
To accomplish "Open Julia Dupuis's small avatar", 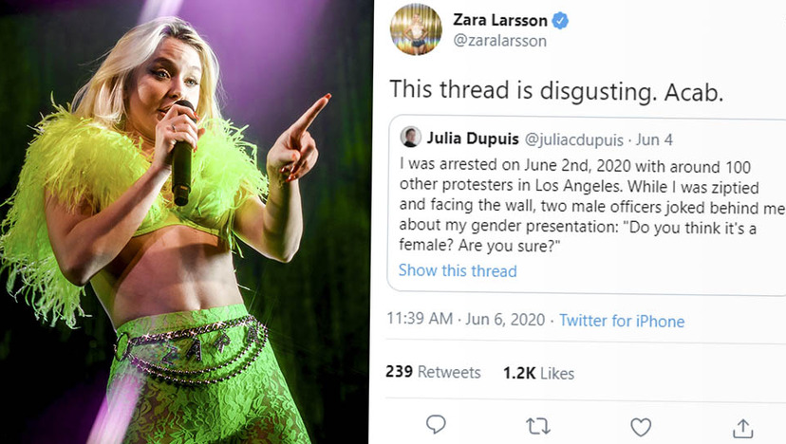I will (x=410, y=138).
